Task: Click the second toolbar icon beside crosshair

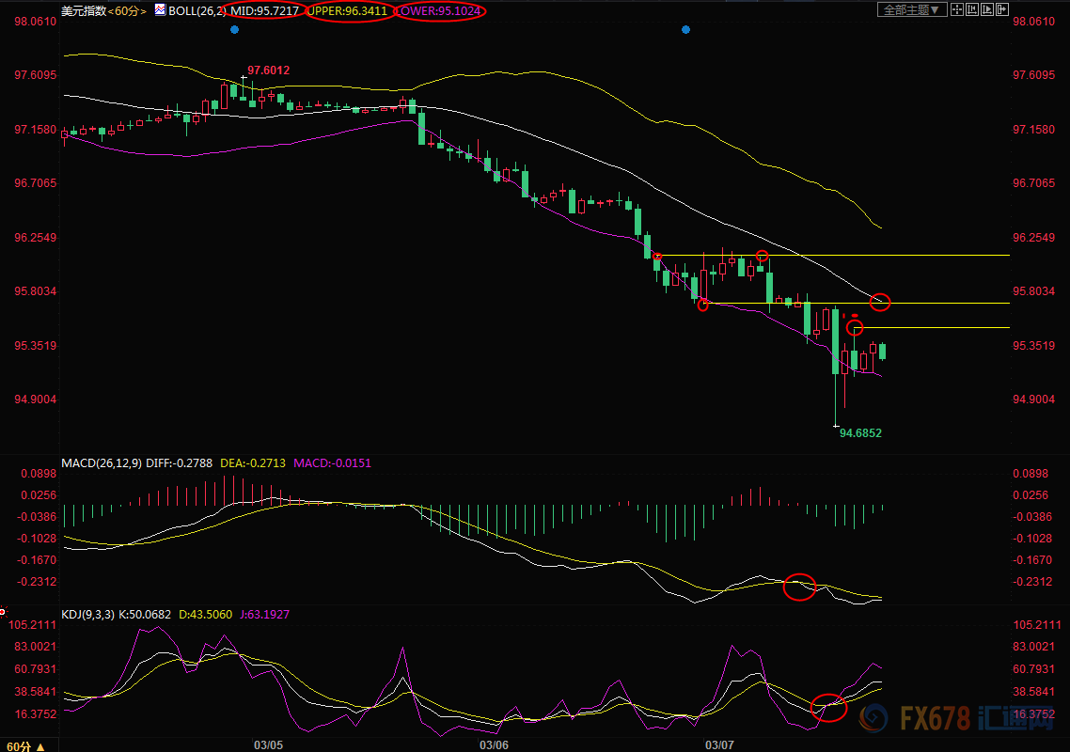Action: click(x=973, y=10)
